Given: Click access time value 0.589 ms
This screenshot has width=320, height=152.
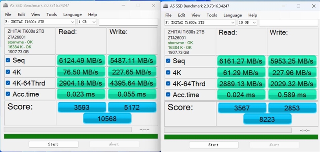Looking at the screenshot, I should coord(292,94).
